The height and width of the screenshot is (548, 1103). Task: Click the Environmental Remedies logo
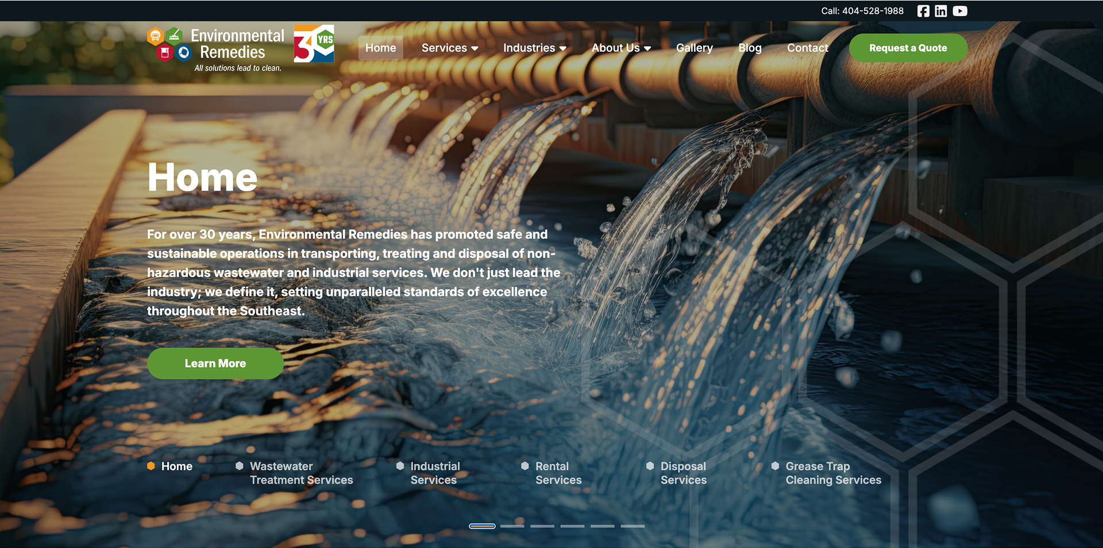point(216,50)
